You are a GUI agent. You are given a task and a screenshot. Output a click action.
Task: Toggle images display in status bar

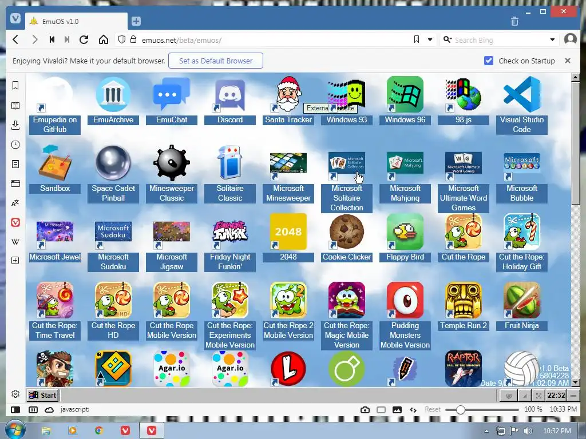coord(397,409)
